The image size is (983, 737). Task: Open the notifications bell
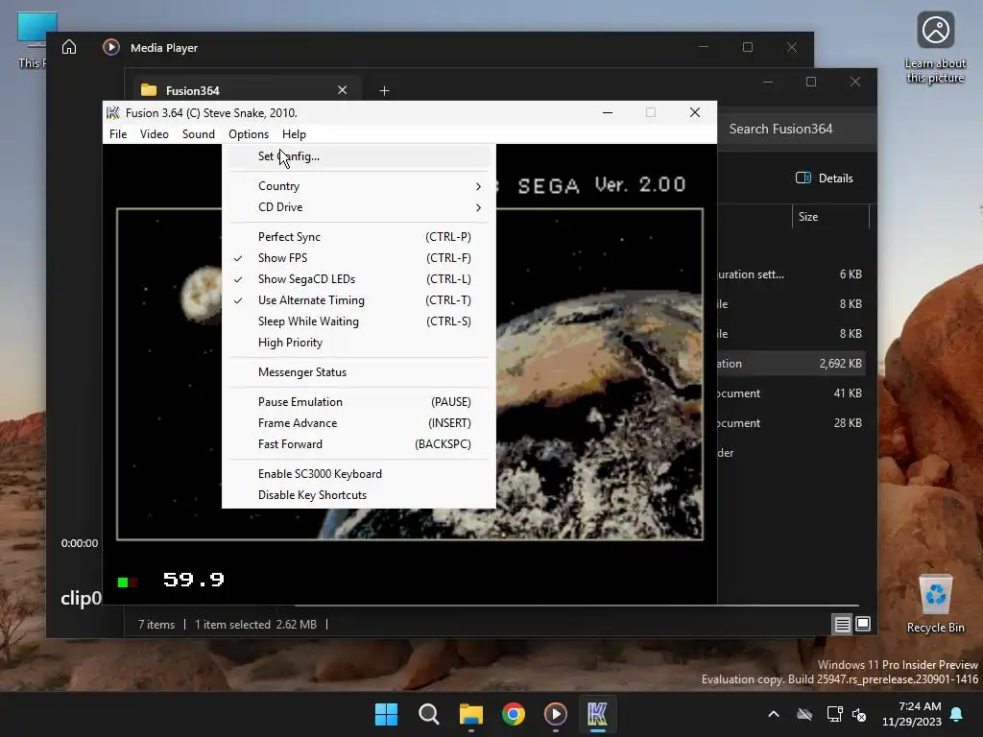[x=957, y=714]
